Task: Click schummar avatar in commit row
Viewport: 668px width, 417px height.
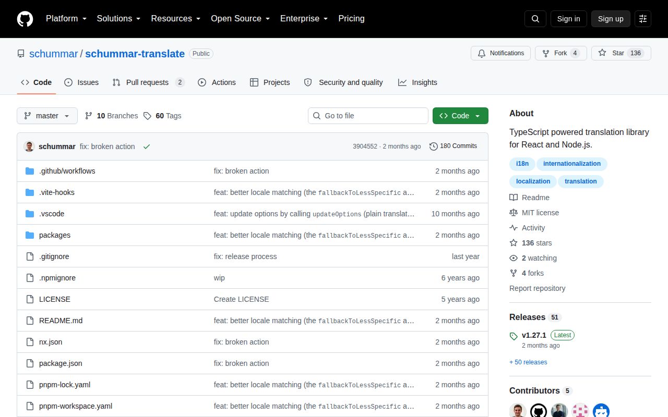Action: 29,146
